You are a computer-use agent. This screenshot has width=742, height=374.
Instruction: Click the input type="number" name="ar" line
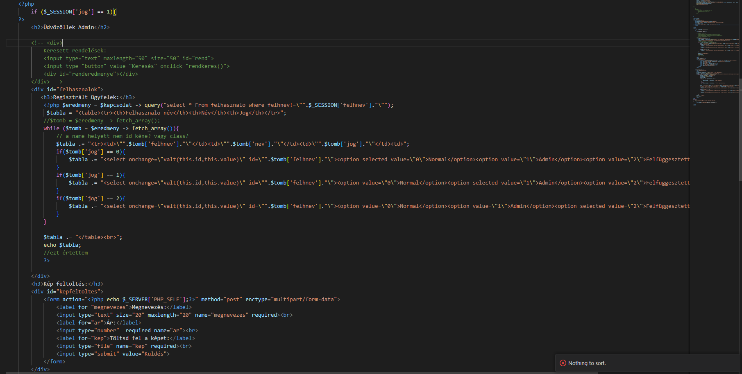[127, 331]
